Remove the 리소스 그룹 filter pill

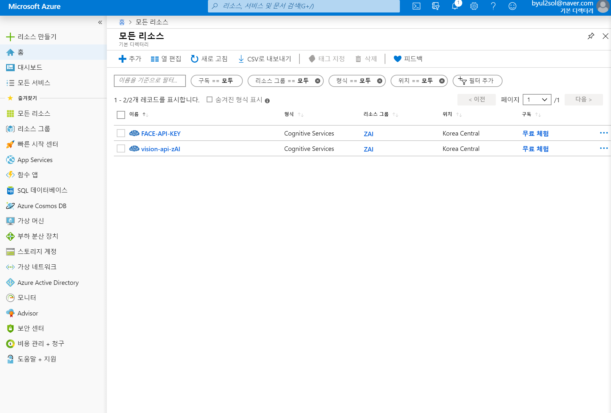318,81
